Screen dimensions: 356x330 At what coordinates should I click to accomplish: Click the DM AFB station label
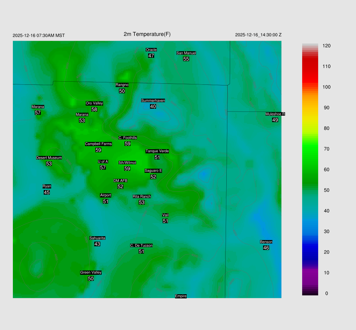(x=120, y=181)
